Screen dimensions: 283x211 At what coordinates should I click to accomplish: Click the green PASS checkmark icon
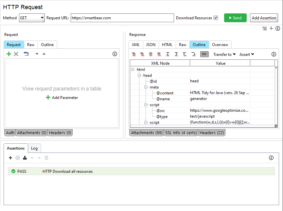pos(13,171)
